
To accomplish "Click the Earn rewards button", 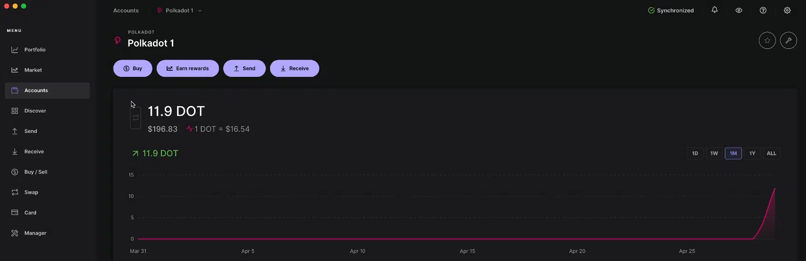I will pos(187,68).
